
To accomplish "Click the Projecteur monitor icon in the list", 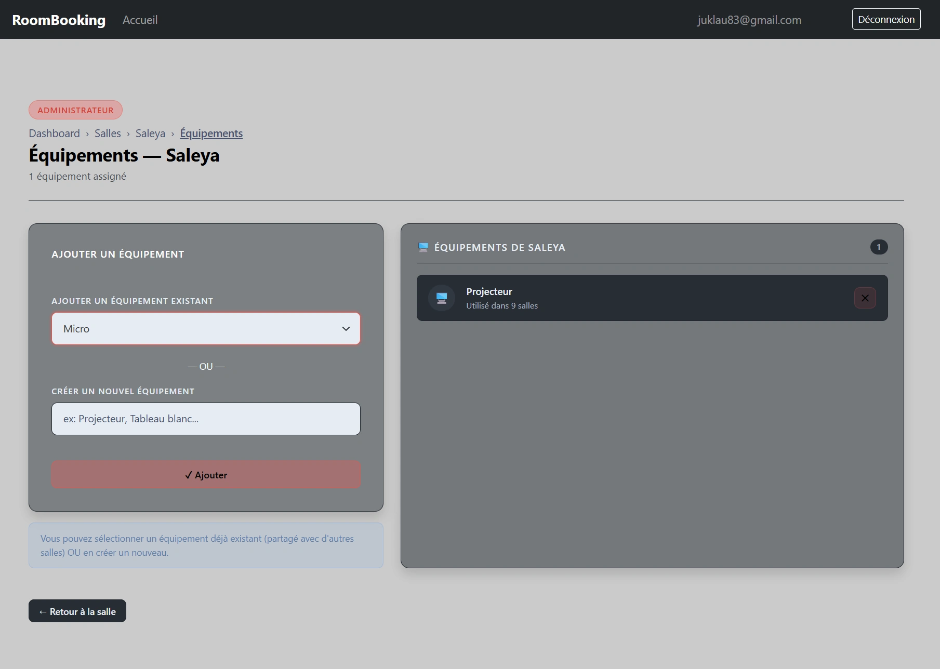I will click(442, 298).
